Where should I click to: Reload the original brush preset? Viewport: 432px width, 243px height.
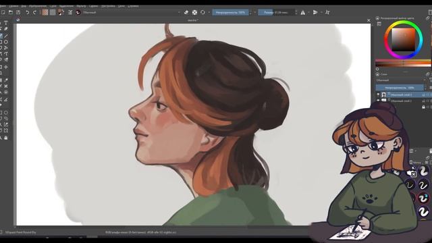click(202, 12)
